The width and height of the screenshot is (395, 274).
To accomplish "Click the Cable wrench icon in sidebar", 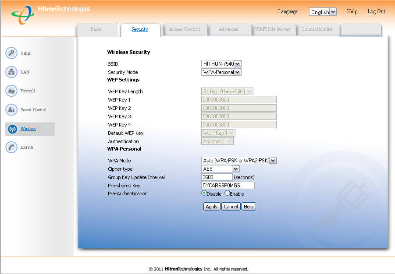I will pos(11,53).
